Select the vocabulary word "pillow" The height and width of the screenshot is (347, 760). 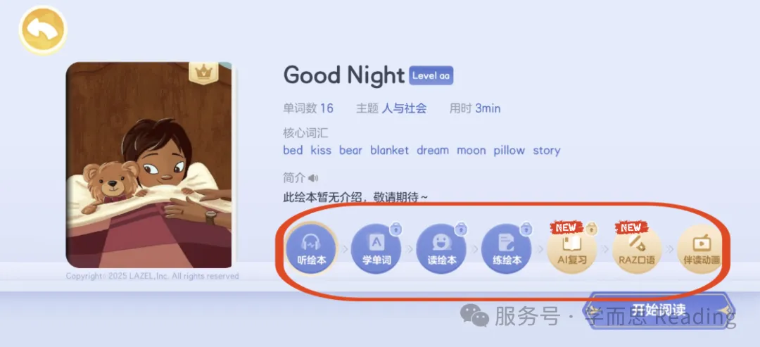coord(509,150)
